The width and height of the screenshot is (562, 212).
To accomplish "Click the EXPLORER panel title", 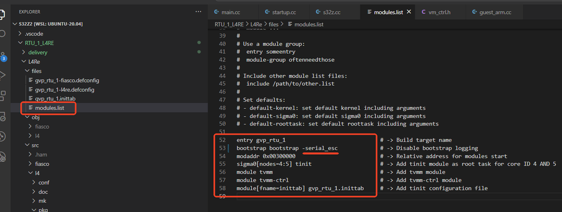I will tap(29, 12).
